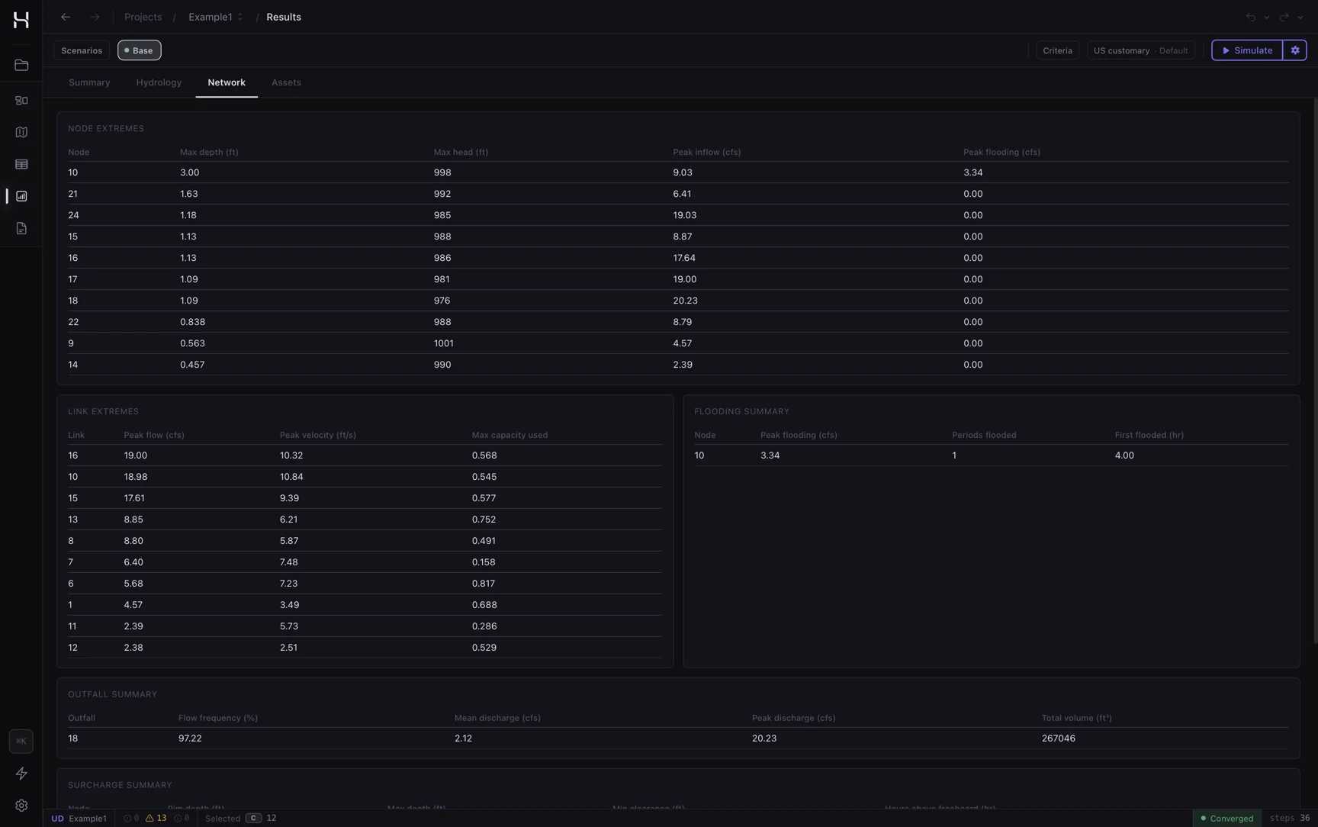The height and width of the screenshot is (827, 1318).
Task: Click the redo arrow icon
Action: click(x=1284, y=17)
